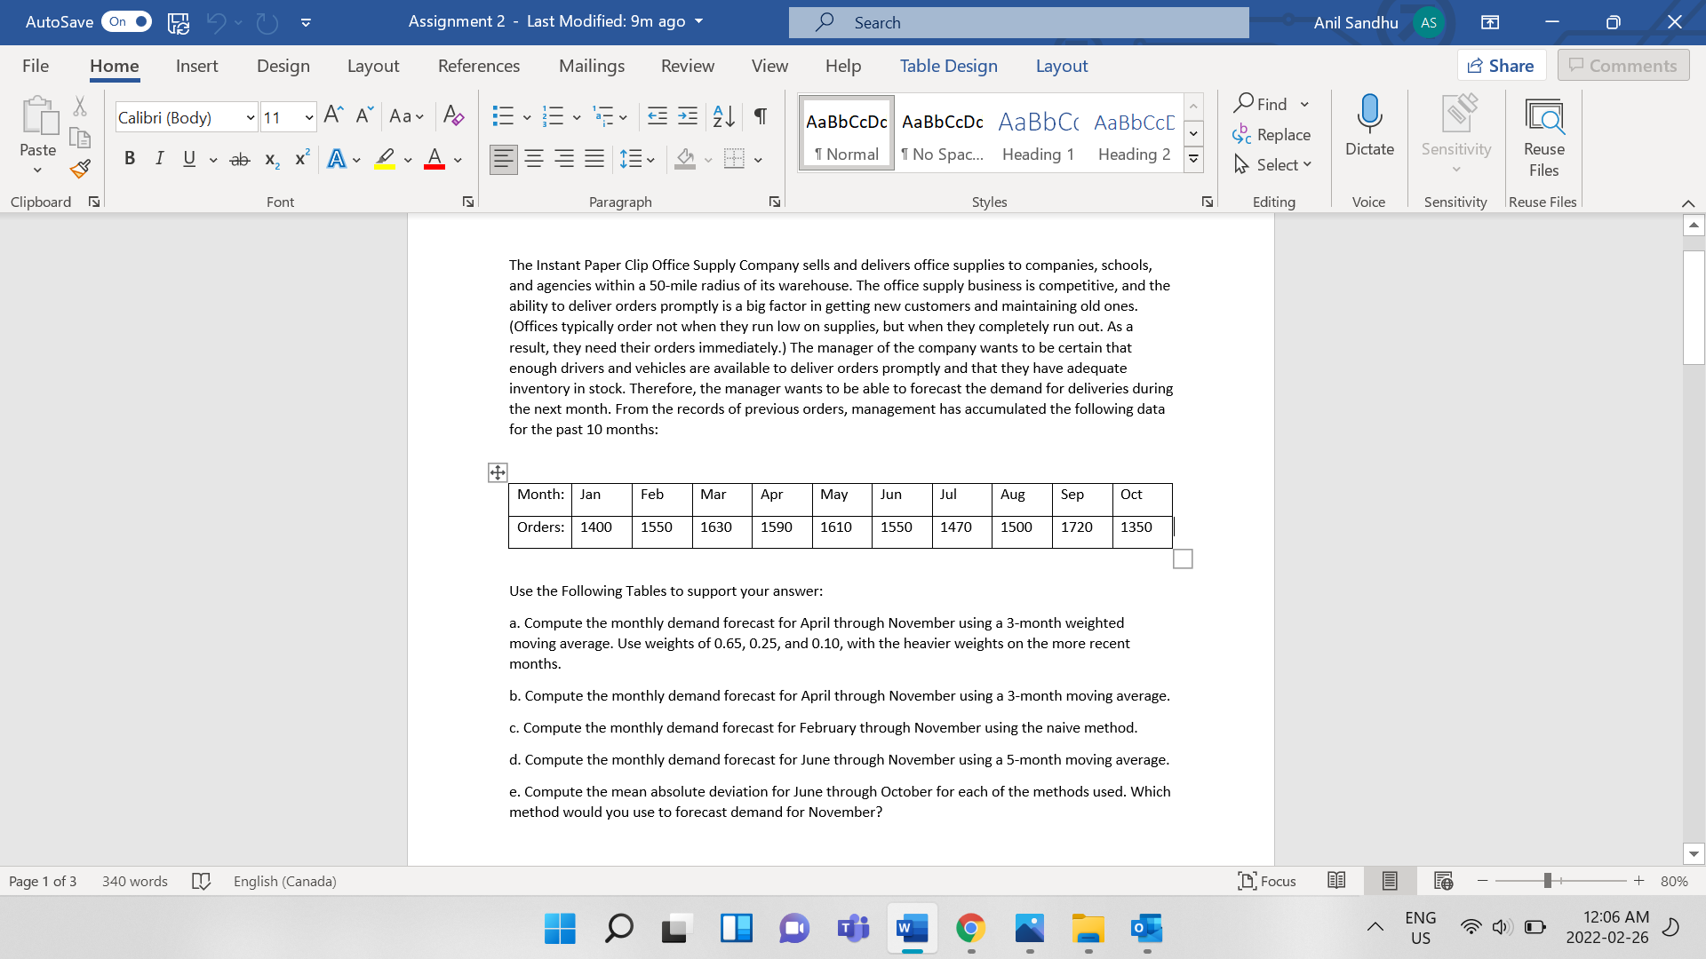This screenshot has width=1706, height=959.
Task: Apply italic formatting
Action: [160, 158]
